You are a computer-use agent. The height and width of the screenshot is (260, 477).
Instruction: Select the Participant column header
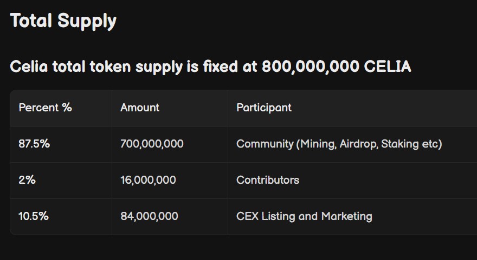pos(264,108)
